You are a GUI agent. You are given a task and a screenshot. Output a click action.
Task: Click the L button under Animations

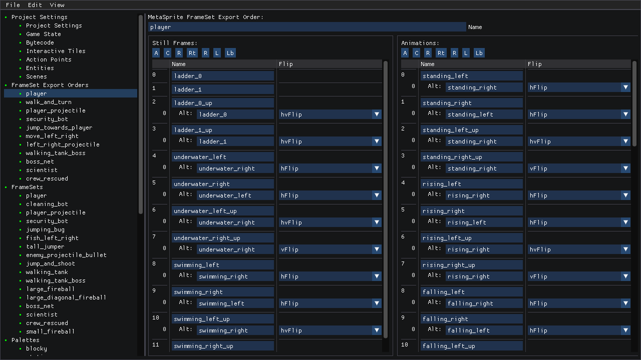(x=466, y=53)
